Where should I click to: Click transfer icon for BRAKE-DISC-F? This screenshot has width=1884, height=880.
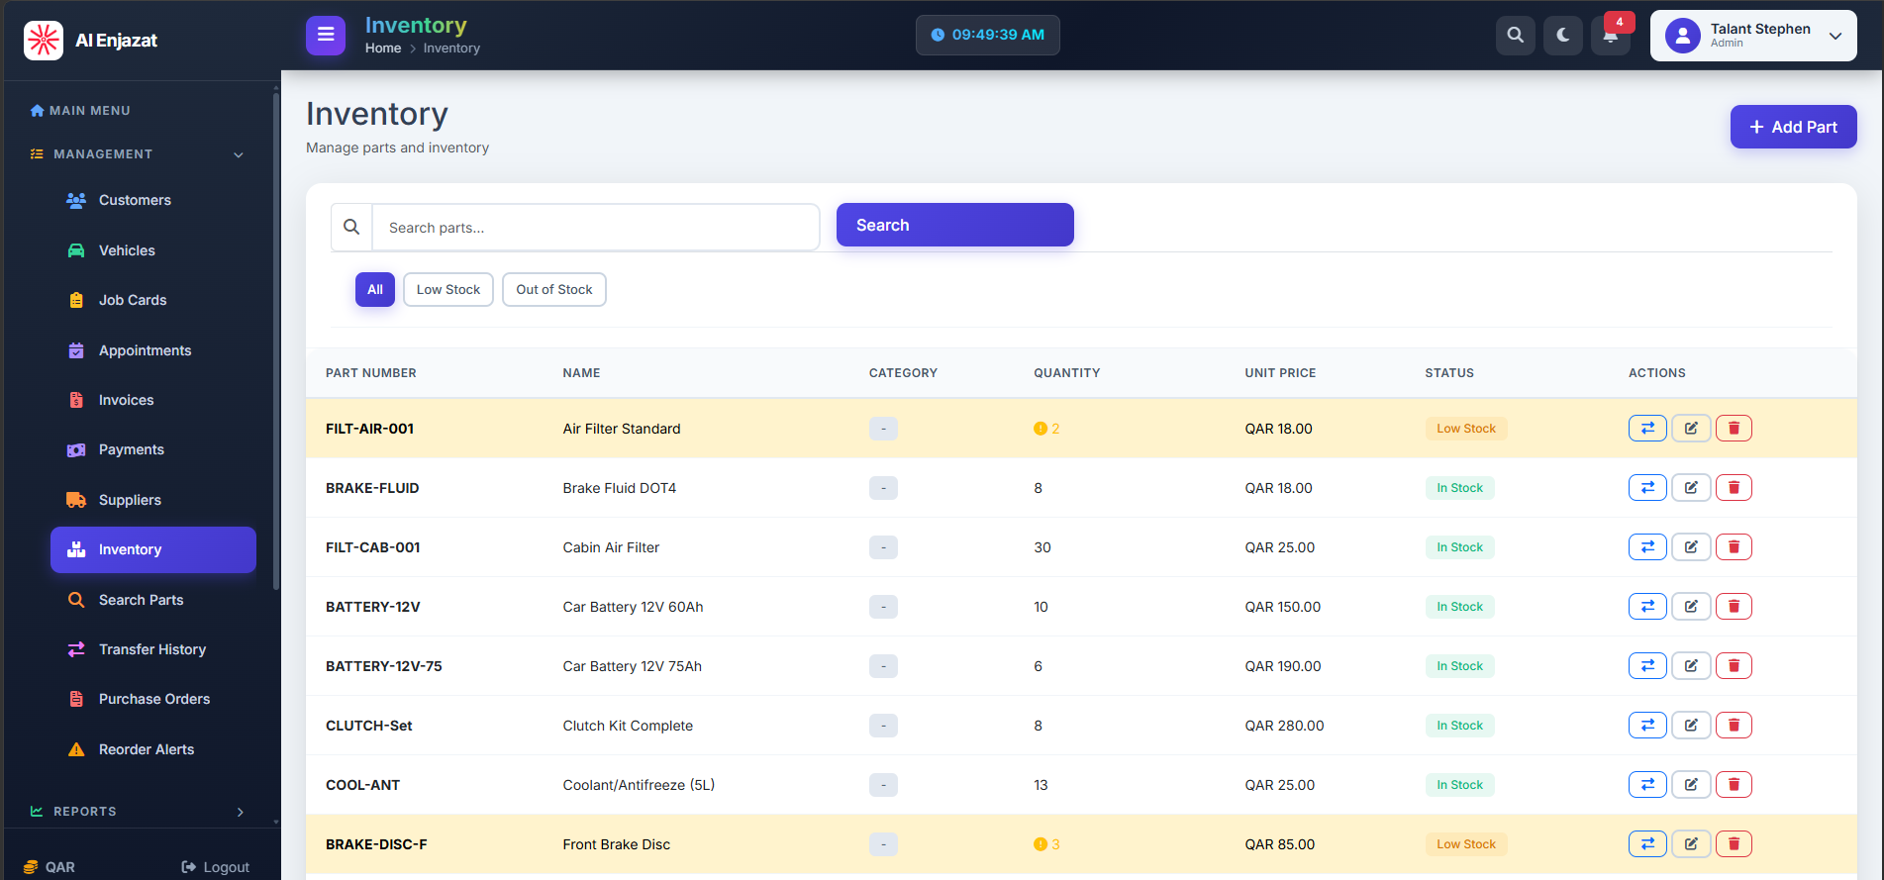pyautogui.click(x=1647, y=844)
